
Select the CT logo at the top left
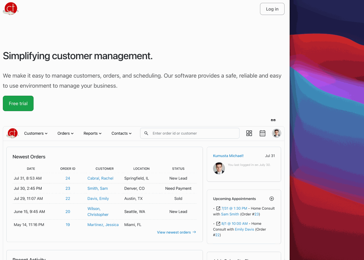10,8
